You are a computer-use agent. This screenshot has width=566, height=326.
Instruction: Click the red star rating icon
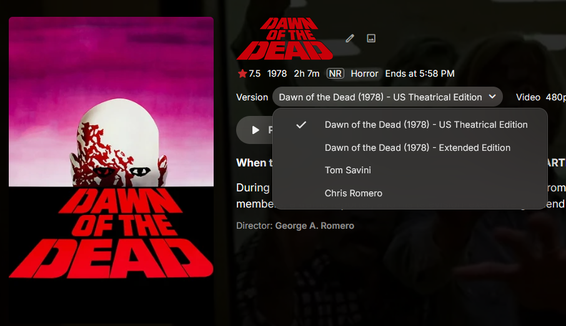(242, 74)
